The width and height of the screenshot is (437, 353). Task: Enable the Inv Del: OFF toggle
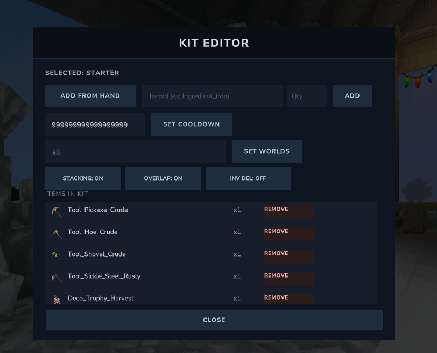tap(248, 178)
